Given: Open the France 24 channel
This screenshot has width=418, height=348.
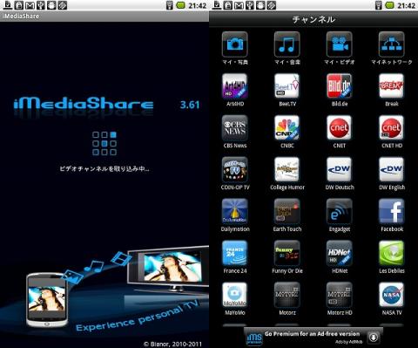Looking at the screenshot, I should pyautogui.click(x=235, y=253).
